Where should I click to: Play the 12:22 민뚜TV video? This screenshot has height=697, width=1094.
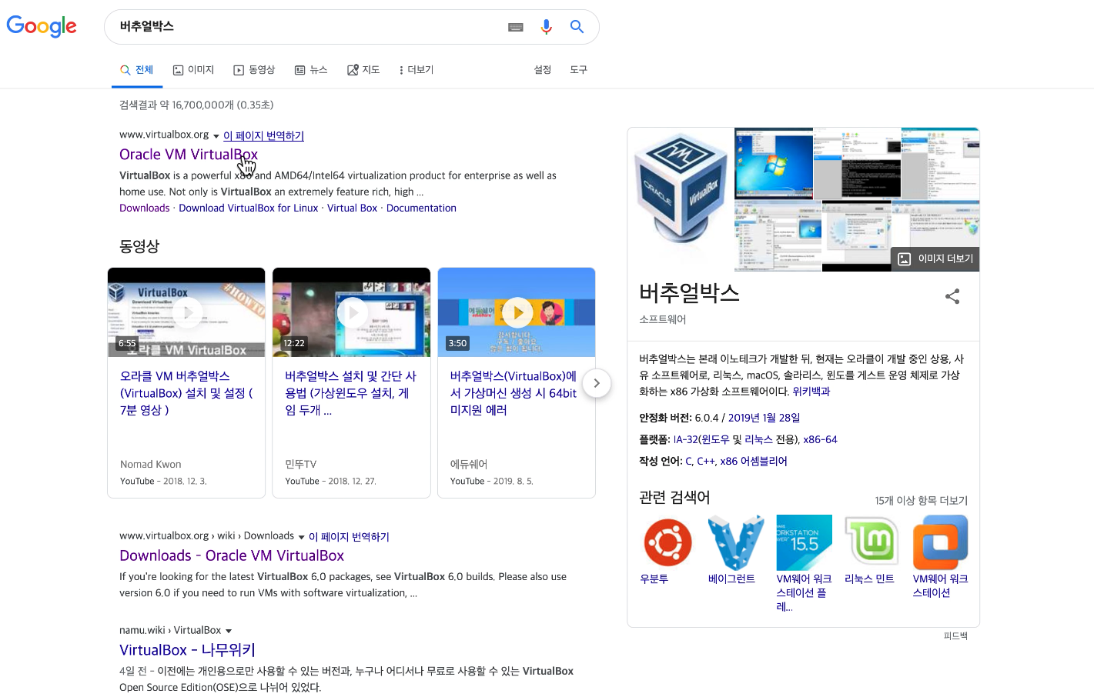click(x=351, y=312)
